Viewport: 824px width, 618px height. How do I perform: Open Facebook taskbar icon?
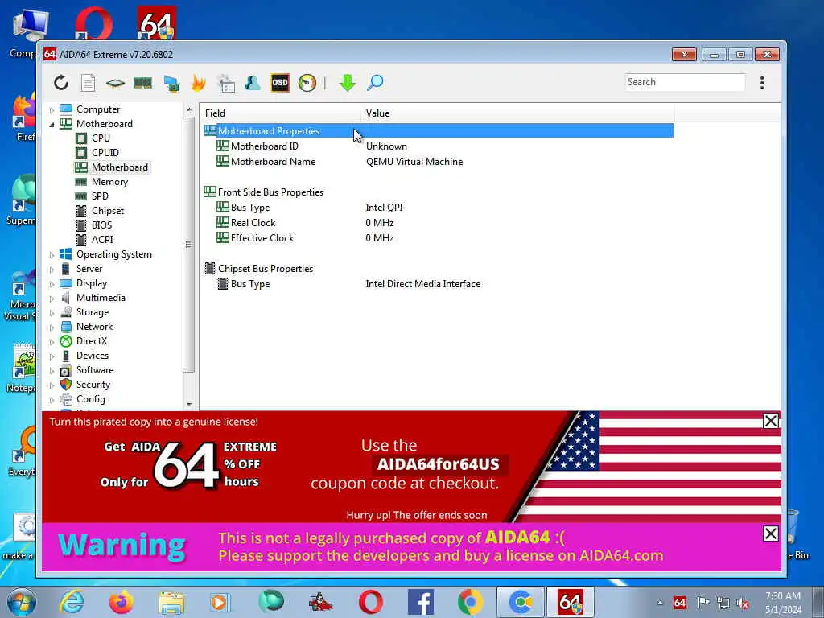click(x=420, y=602)
